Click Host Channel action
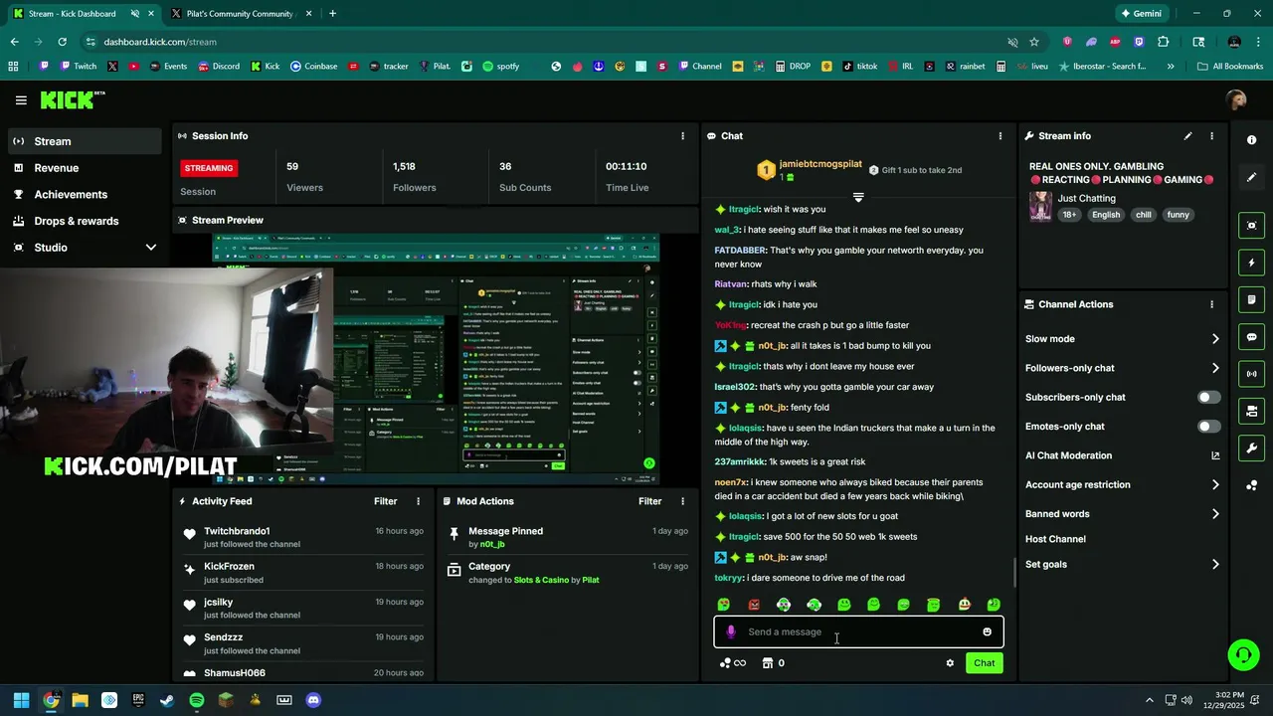The width and height of the screenshot is (1273, 716). 1055,539
